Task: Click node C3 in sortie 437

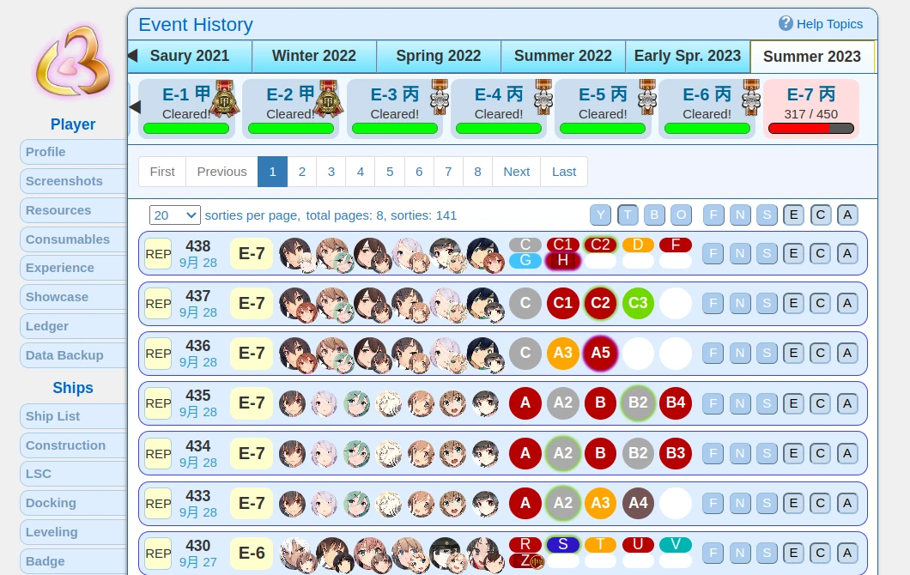Action: [x=638, y=303]
